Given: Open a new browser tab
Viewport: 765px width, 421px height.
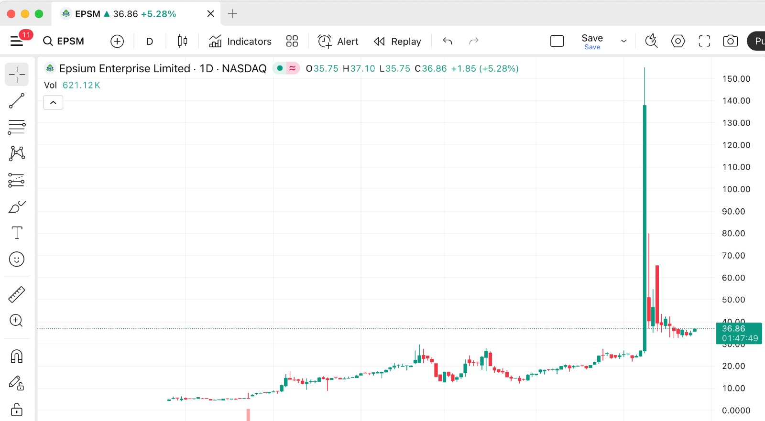Looking at the screenshot, I should [x=233, y=14].
